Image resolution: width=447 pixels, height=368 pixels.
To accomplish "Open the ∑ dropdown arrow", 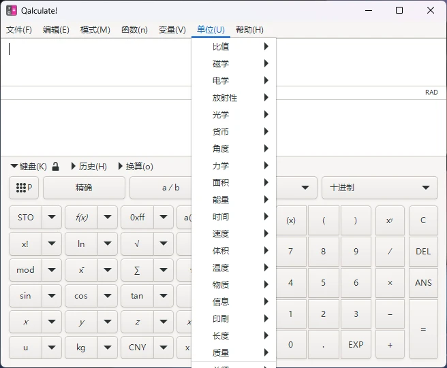I will pos(164,270).
